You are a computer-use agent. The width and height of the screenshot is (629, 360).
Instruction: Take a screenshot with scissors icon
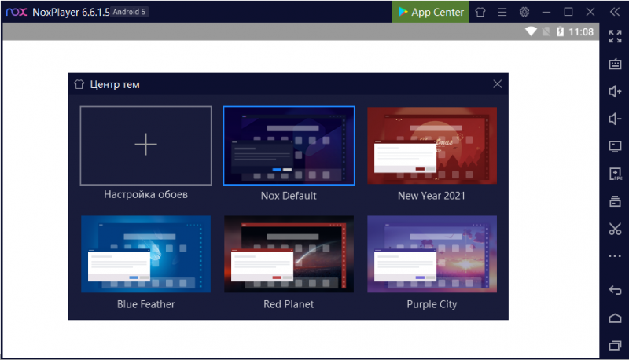pos(615,229)
